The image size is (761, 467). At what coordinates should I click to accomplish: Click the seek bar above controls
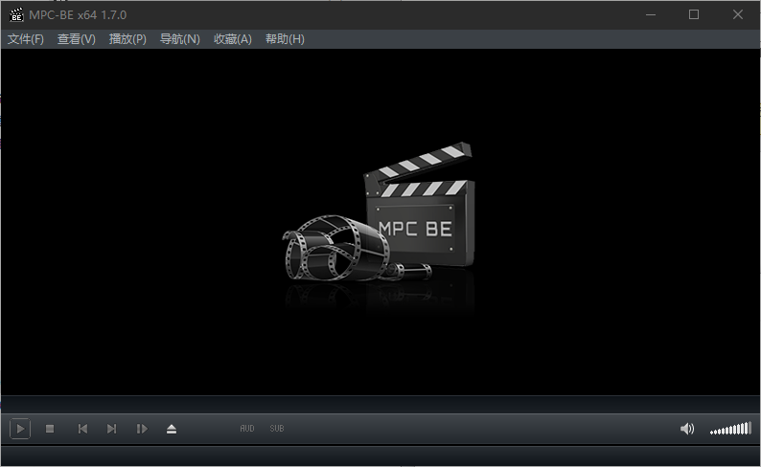tap(380, 405)
